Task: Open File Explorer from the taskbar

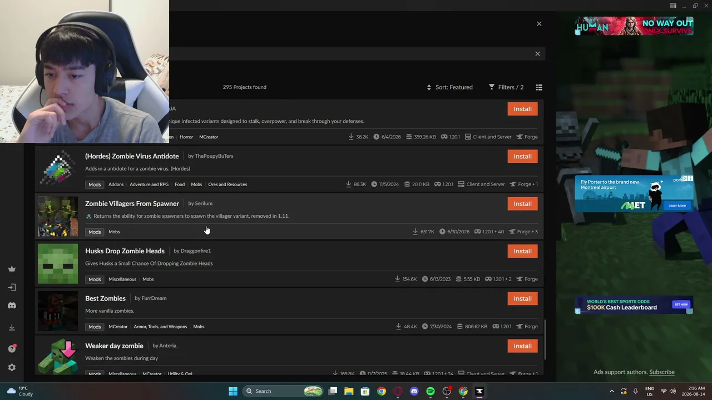Action: coord(349,391)
